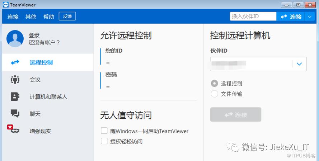Click the 允许远程控制 heading
This screenshot has width=319, height=161.
click(x=126, y=35)
